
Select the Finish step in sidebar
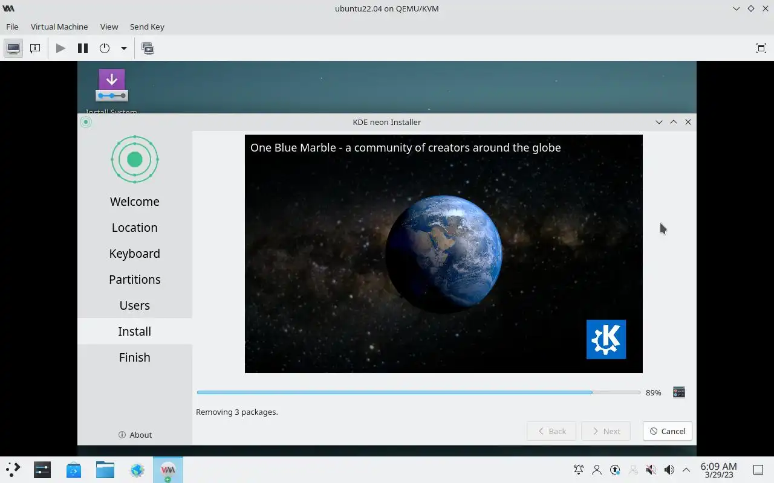(135, 357)
